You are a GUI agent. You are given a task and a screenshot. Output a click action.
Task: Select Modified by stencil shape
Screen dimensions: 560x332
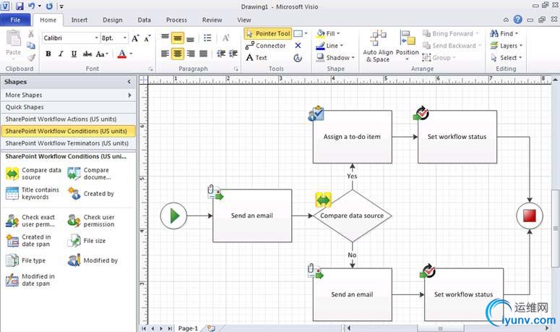(x=92, y=260)
